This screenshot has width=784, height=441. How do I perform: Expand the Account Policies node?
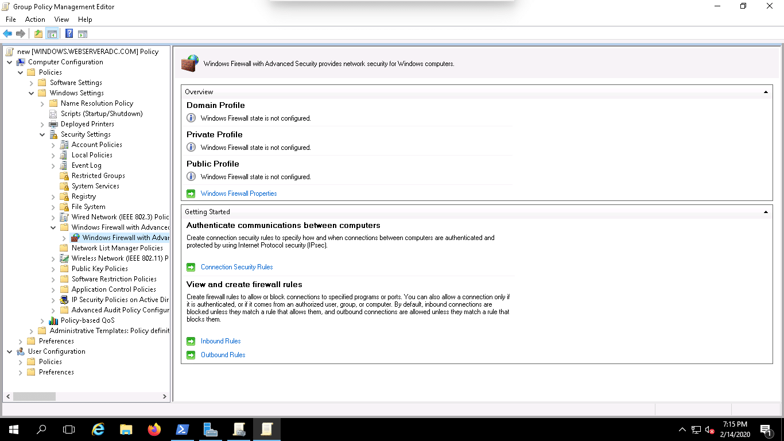click(53, 145)
